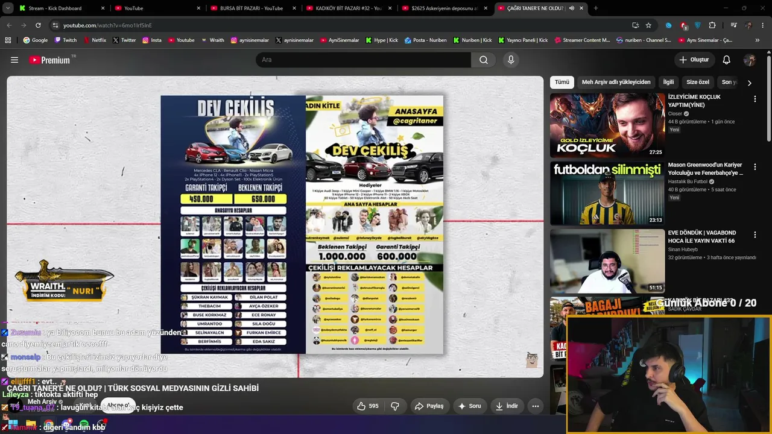Screen dimensions: 772x434
Task: Go back to the previous page
Action: (x=9, y=25)
